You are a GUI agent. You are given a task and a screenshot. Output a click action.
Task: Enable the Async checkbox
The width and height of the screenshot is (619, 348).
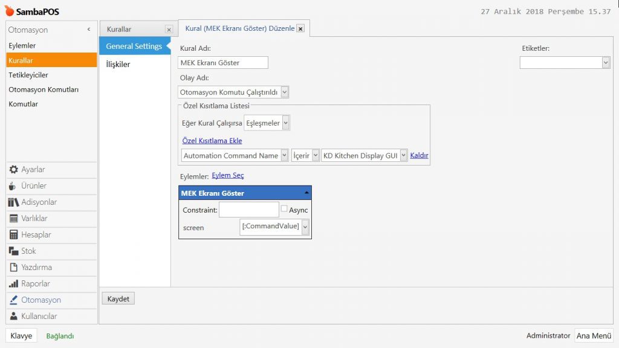pos(284,209)
